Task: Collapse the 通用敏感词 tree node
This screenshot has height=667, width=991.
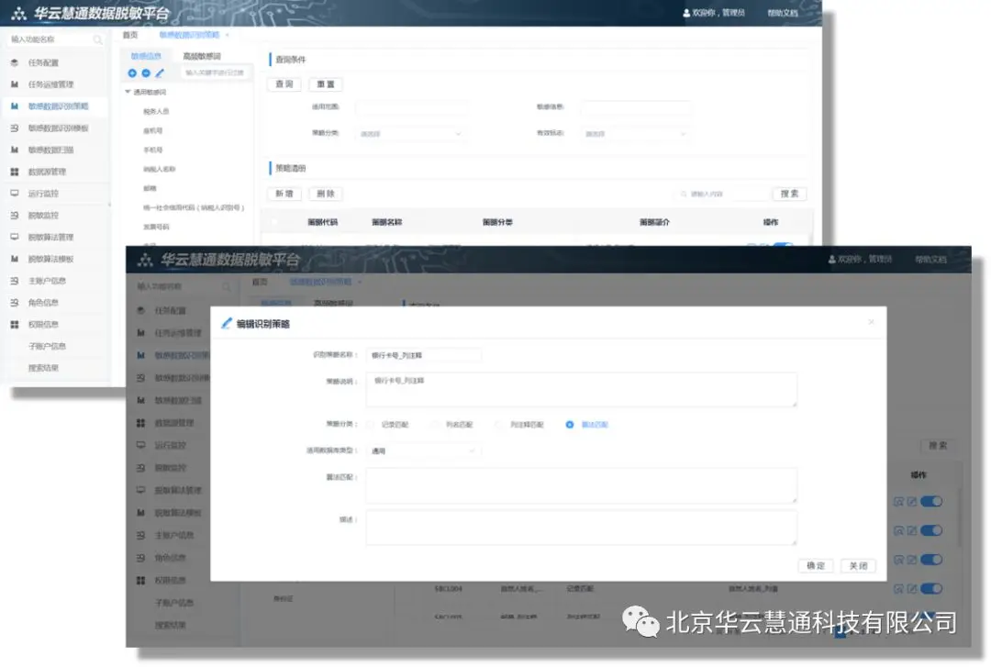Action: pos(128,93)
